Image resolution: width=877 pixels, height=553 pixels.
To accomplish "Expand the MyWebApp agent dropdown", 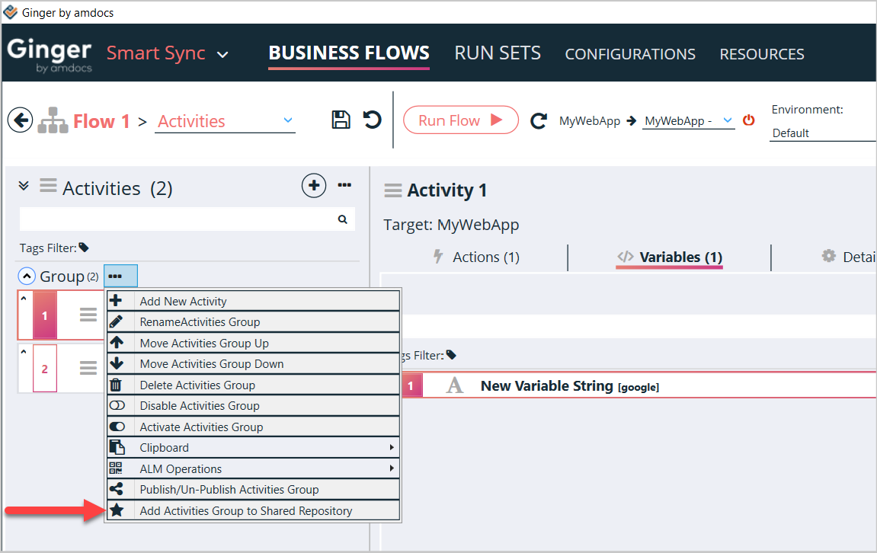I will click(727, 120).
